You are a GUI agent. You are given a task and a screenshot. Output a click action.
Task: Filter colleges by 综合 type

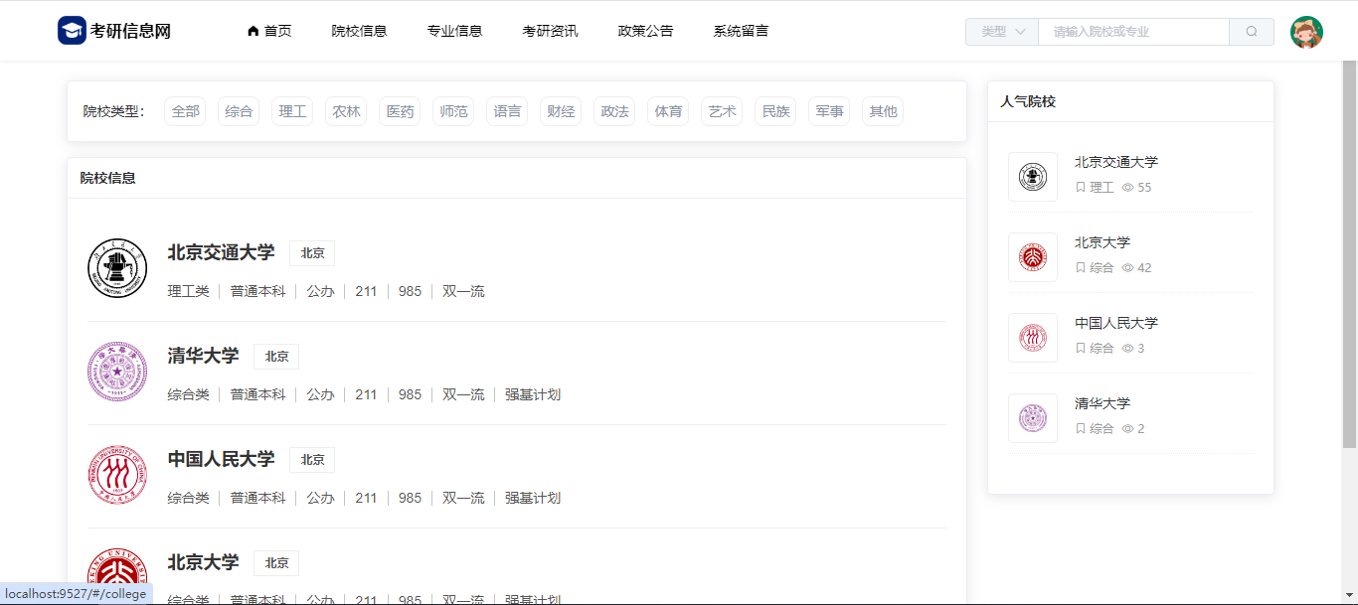coord(239,111)
